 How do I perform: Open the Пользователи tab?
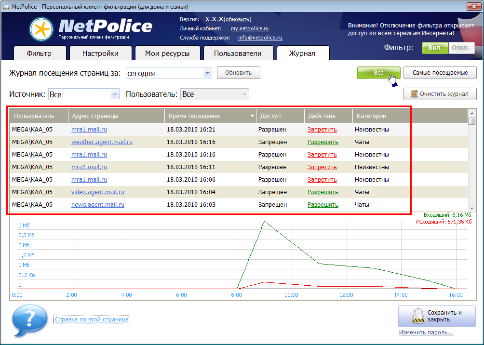[238, 53]
